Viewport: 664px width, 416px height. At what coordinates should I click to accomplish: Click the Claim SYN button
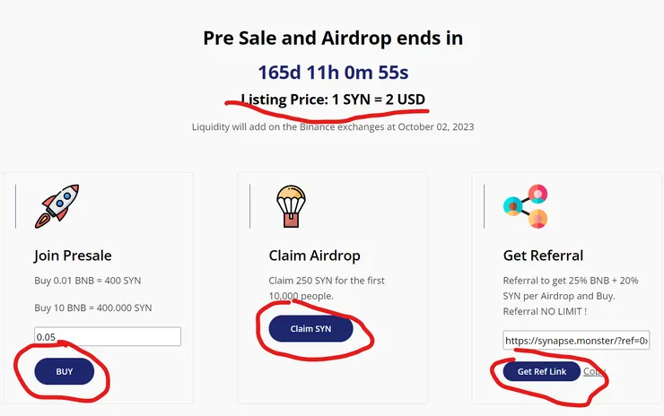pos(310,329)
